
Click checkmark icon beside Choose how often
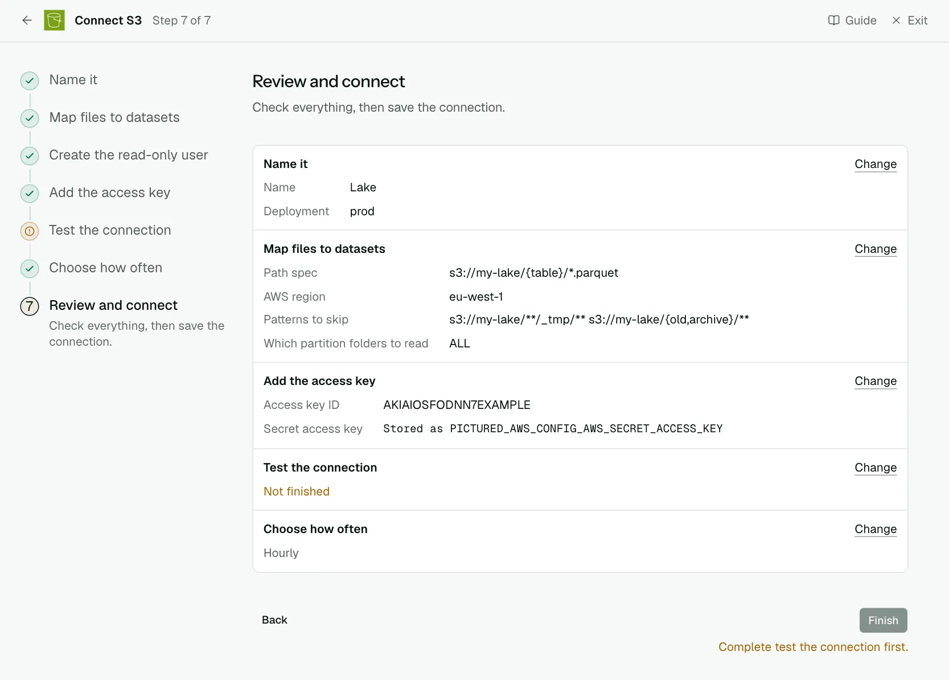(30, 269)
